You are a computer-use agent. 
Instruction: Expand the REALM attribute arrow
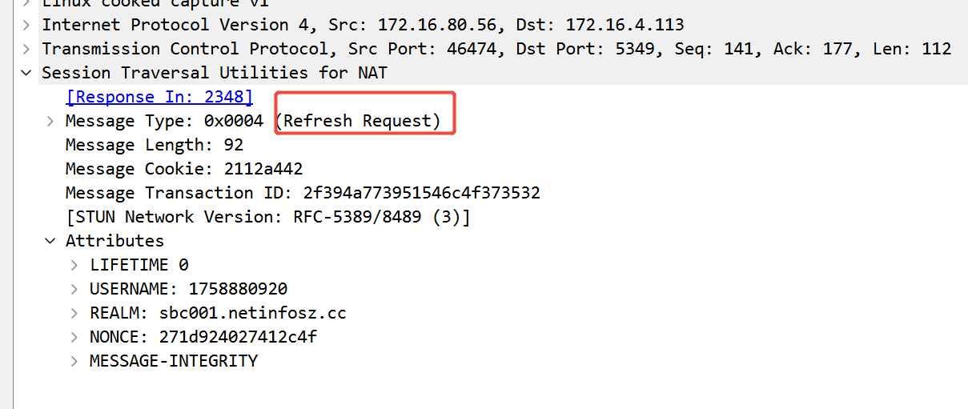(74, 313)
